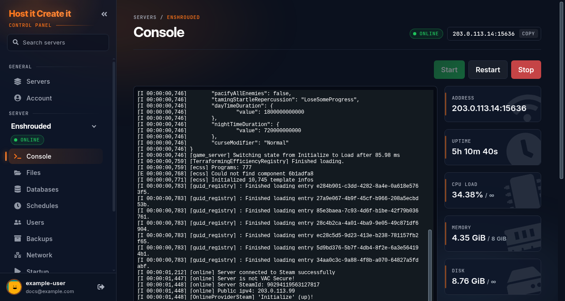Image resolution: width=565 pixels, height=301 pixels.
Task: Click the Startup play icon
Action: pyautogui.click(x=18, y=271)
